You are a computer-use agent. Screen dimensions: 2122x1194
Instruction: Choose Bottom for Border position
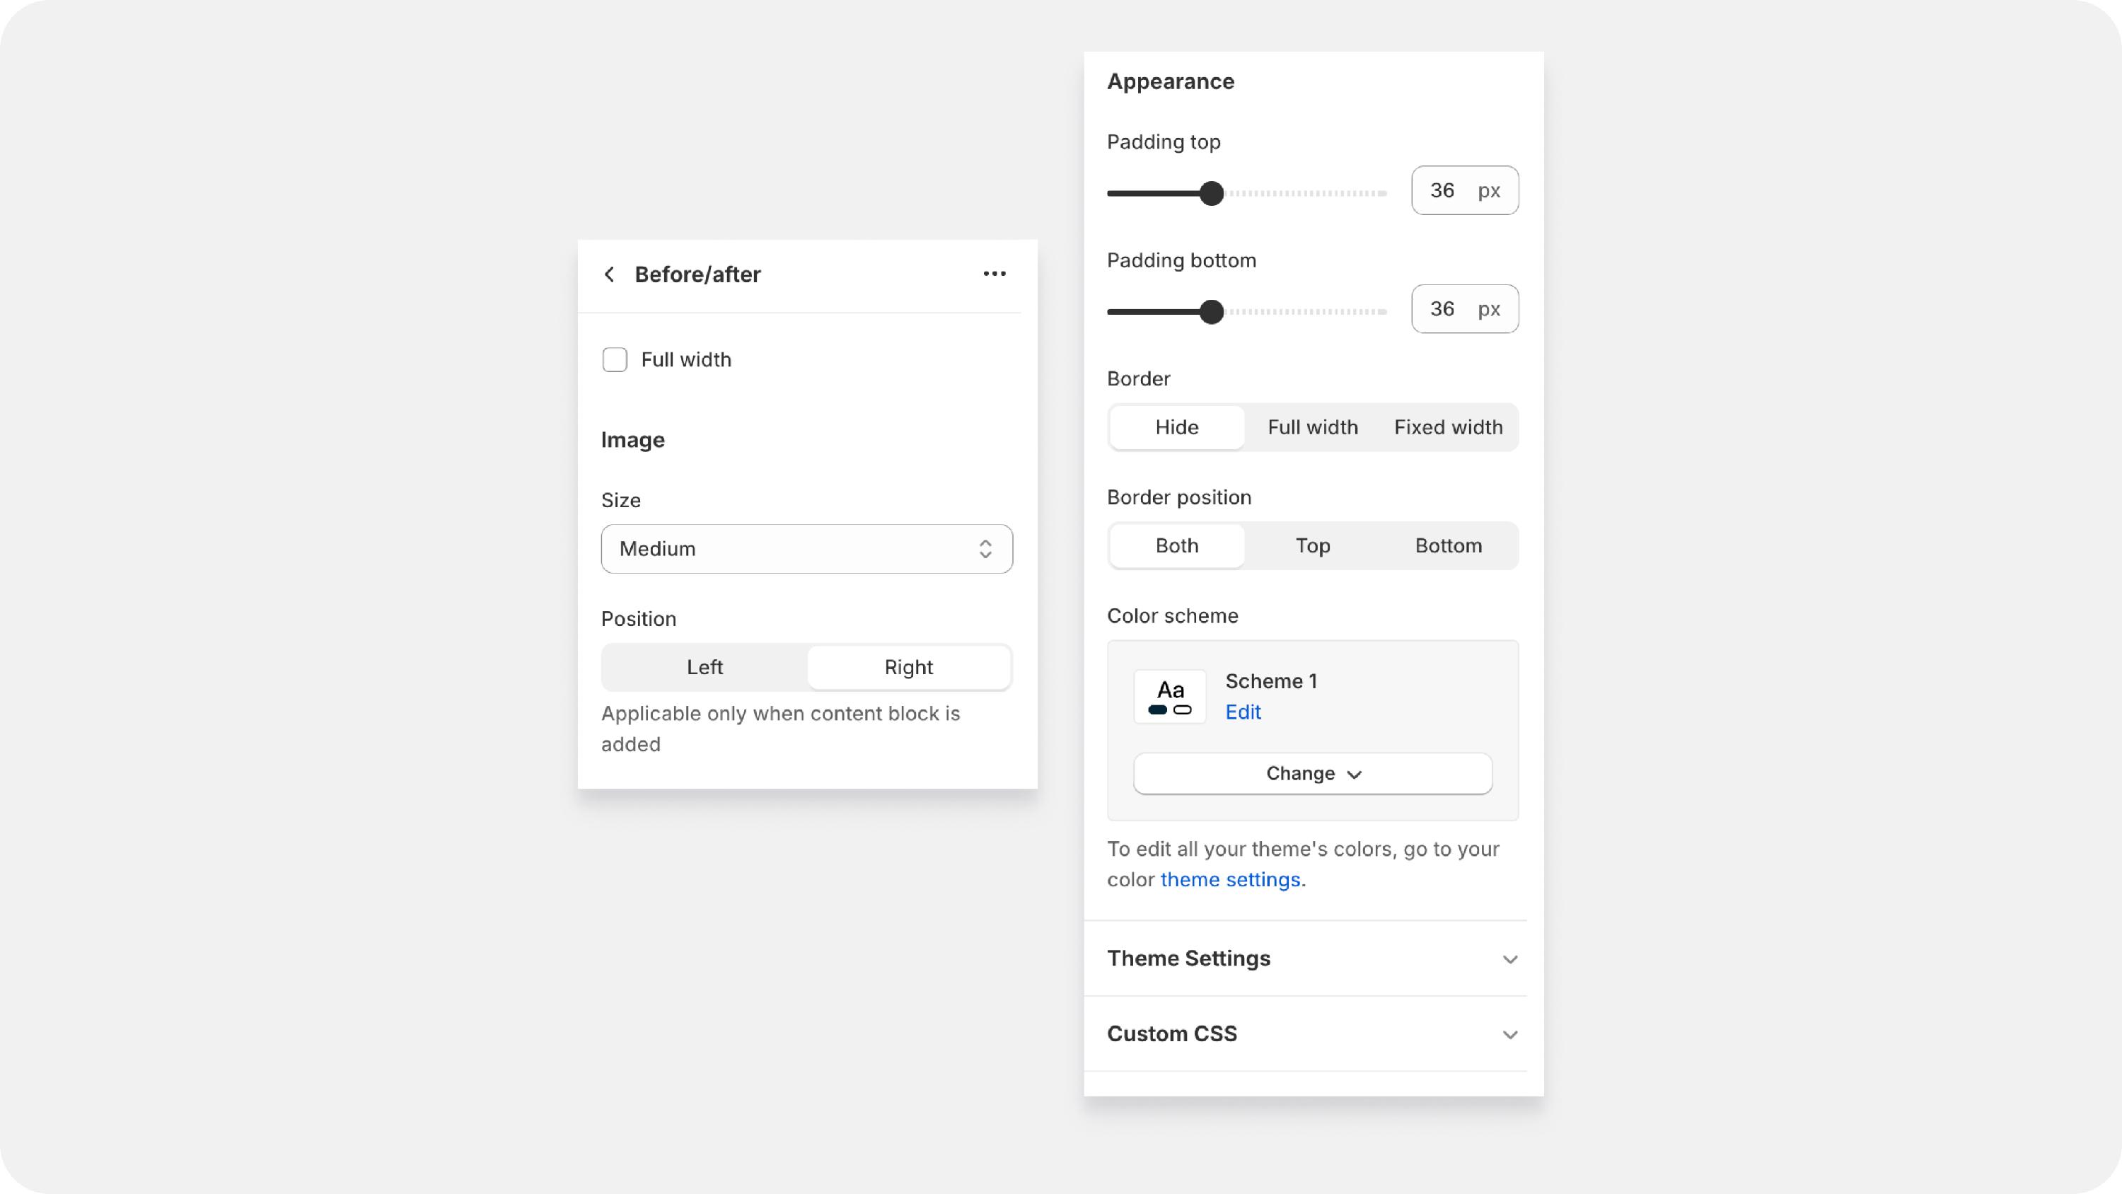pos(1448,545)
